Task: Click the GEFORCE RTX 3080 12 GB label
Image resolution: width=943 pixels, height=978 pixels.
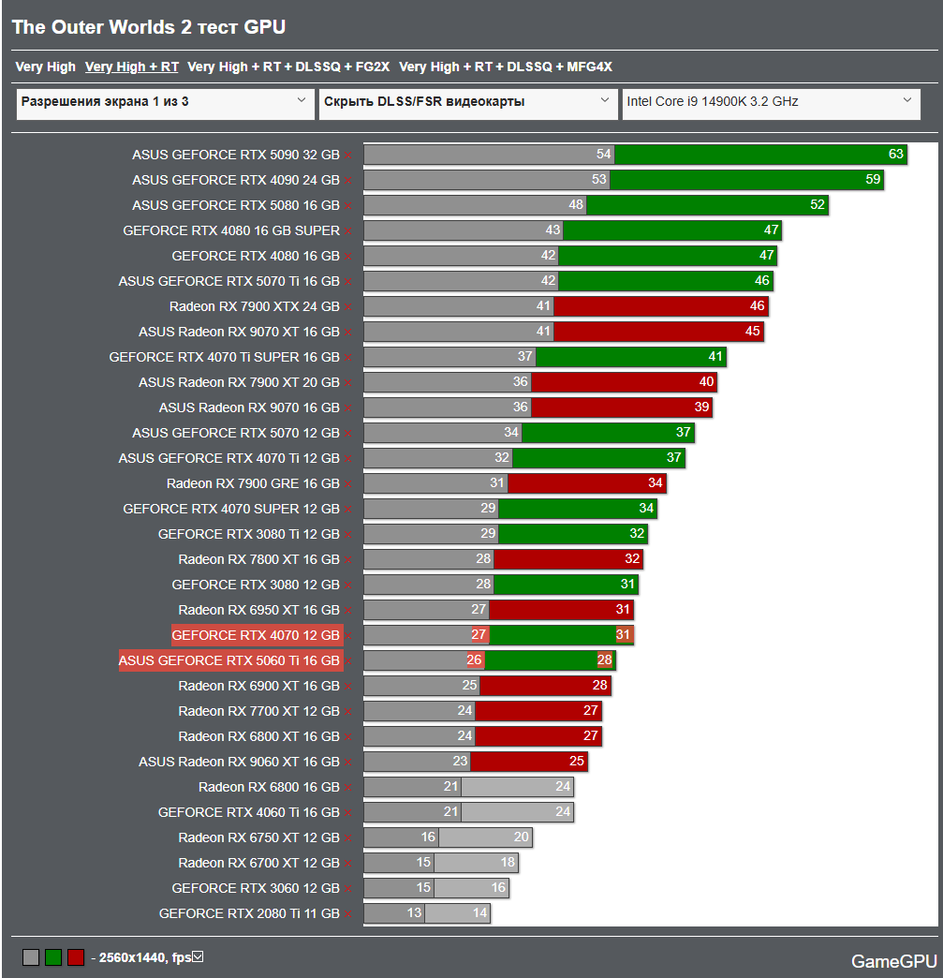Action: [256, 585]
